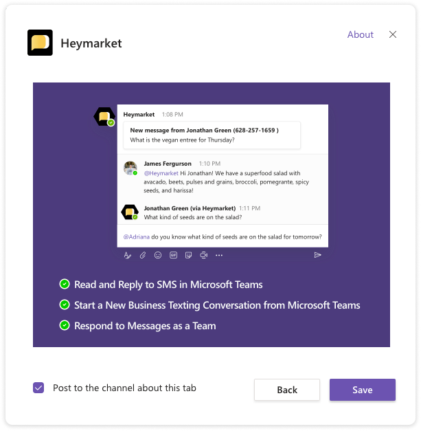Viewport: 421px width, 431px height.
Task: Click the Heymarket title text in header
Action: pos(91,43)
